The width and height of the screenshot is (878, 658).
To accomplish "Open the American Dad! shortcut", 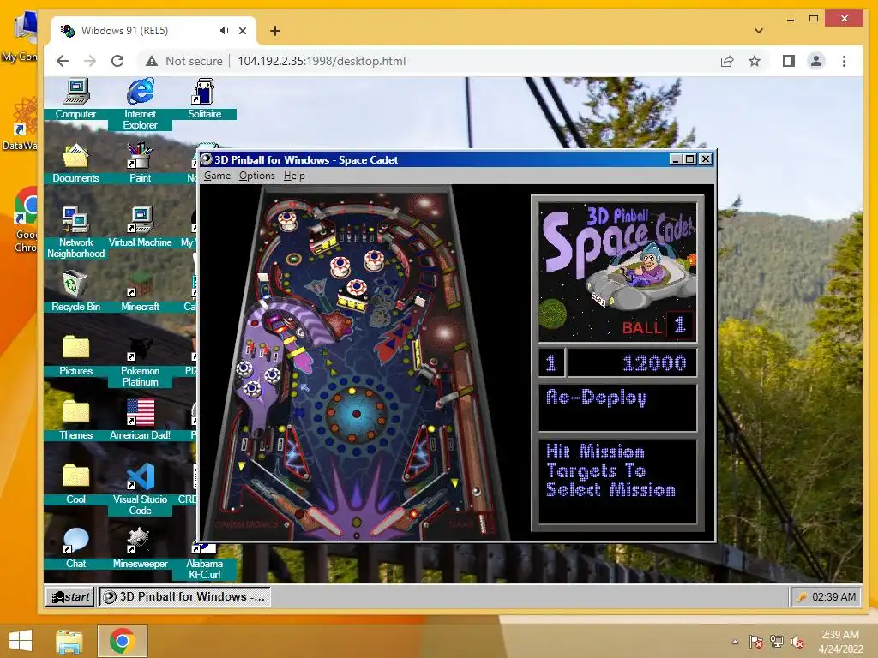I will point(140,420).
